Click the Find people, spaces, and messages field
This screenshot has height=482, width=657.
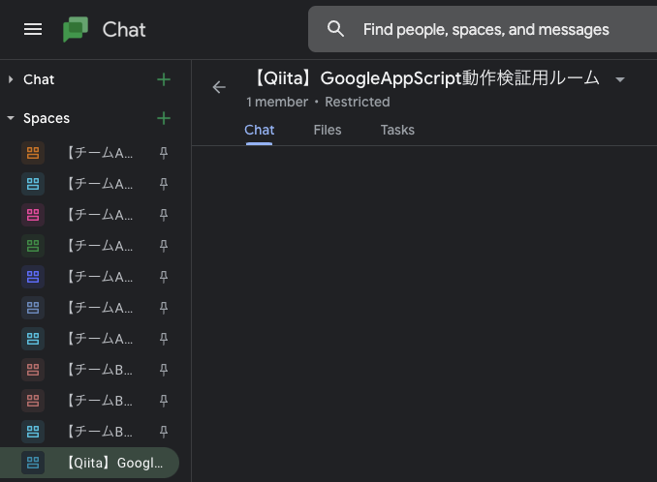[x=486, y=29]
